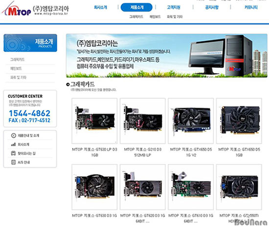Screen dimensions: 269x227
Task: Click the 그래픽카드 submenu under the top navigation
Action: (136, 17)
